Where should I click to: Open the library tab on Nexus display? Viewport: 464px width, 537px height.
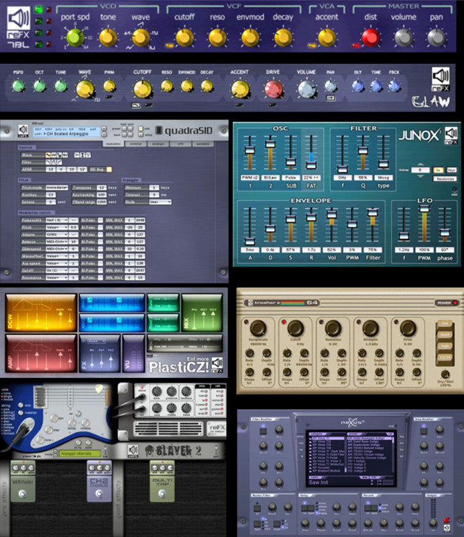point(301,437)
